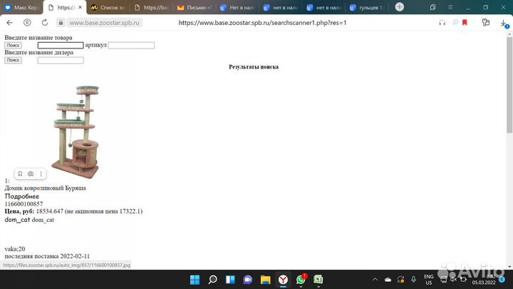Click the Windows Start button
This screenshot has height=289, width=513.
(x=195, y=280)
